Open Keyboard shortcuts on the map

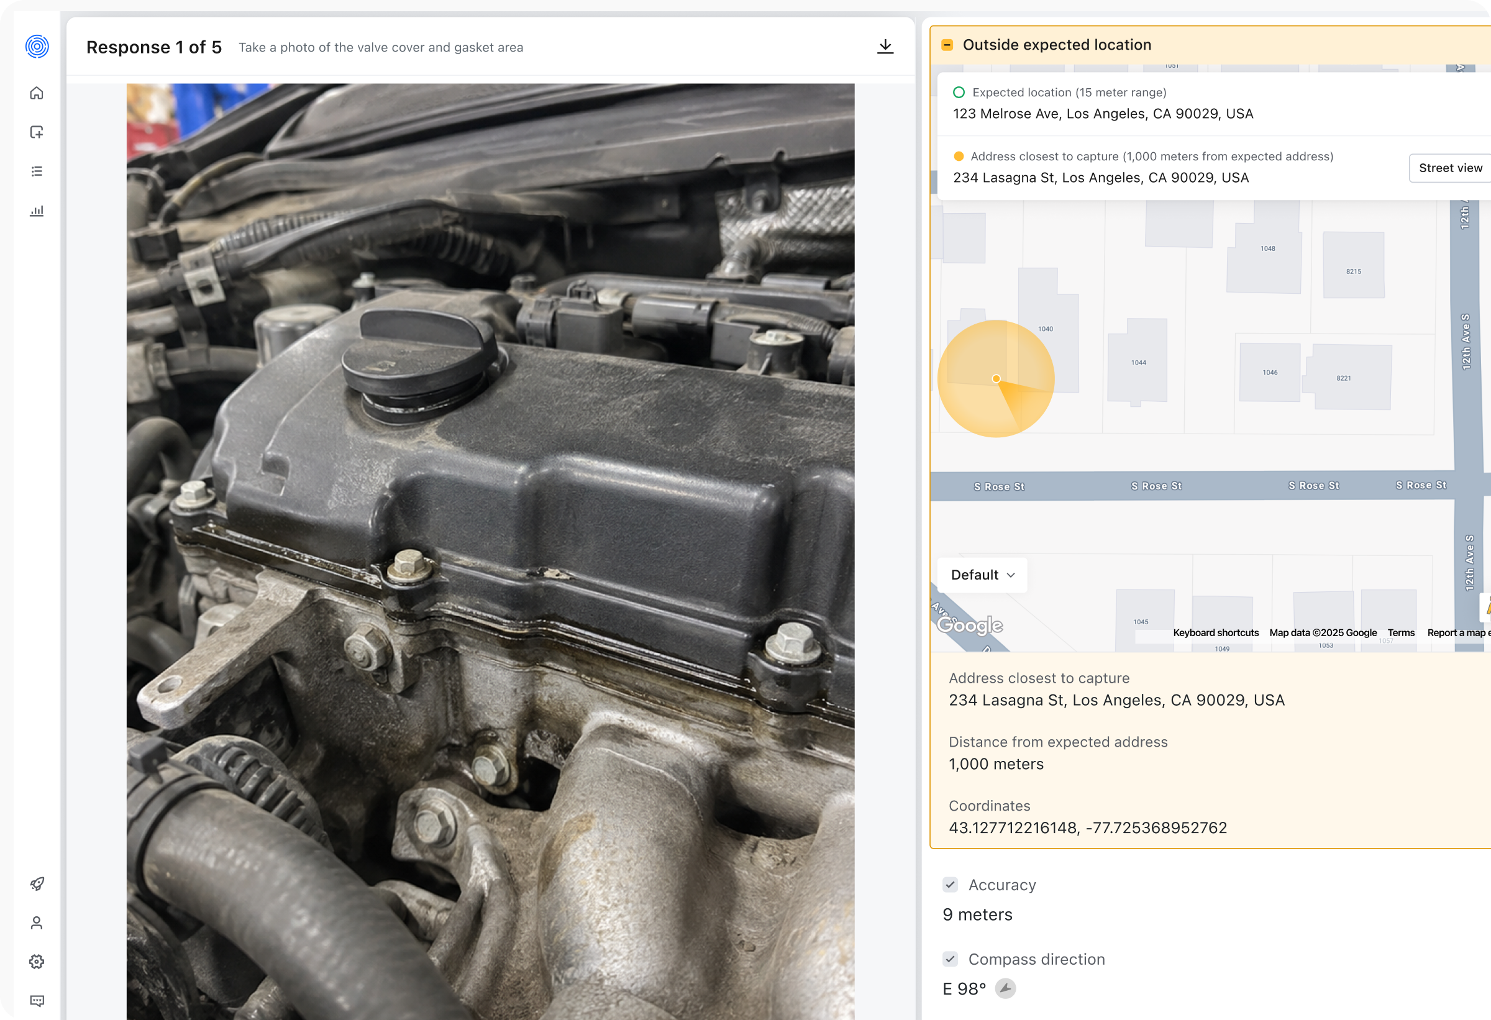click(1216, 632)
